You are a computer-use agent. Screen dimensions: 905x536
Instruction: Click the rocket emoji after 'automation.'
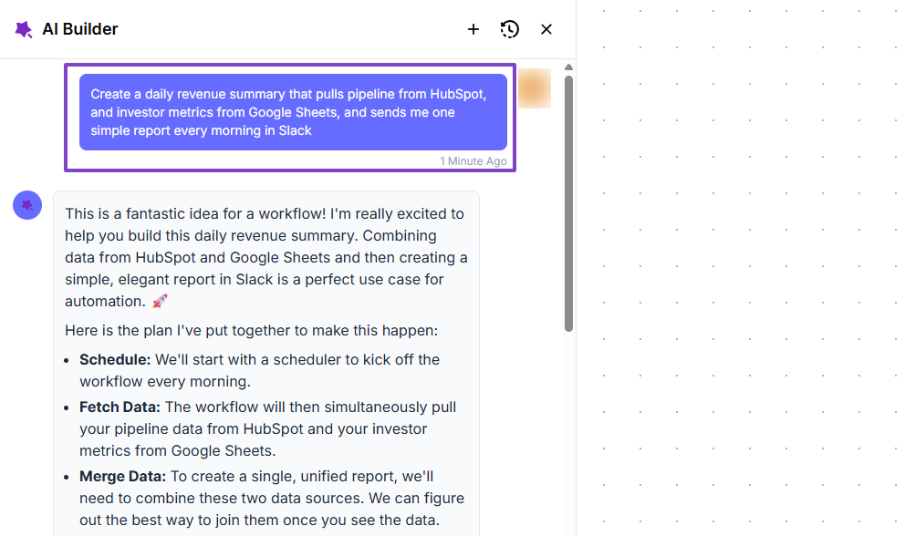tap(160, 301)
